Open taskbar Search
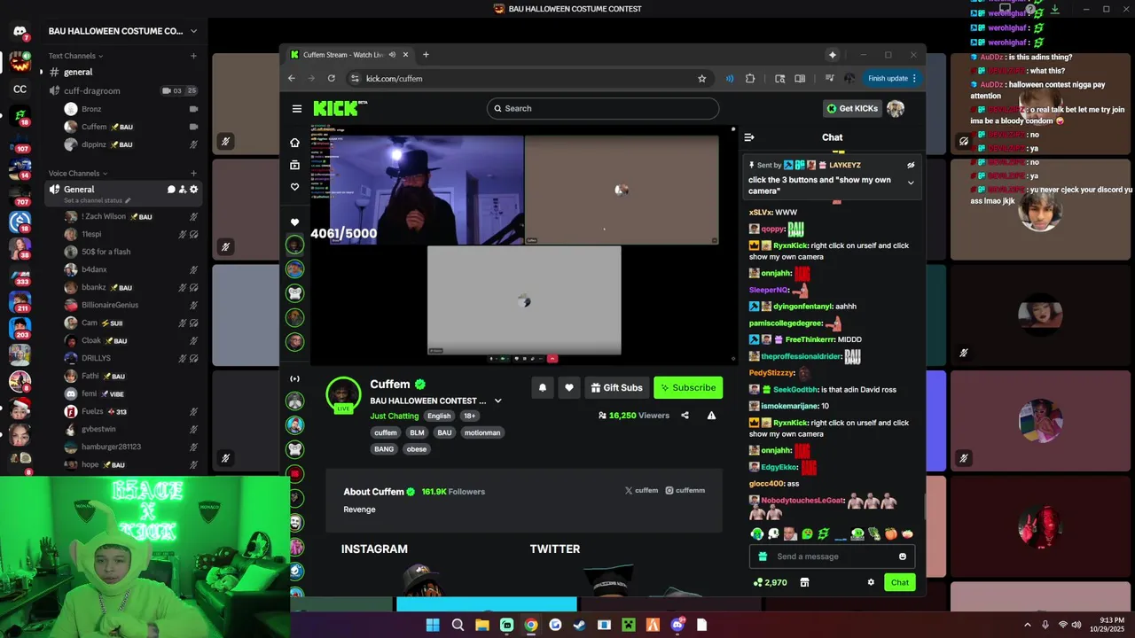This screenshot has height=638, width=1135. point(458,625)
